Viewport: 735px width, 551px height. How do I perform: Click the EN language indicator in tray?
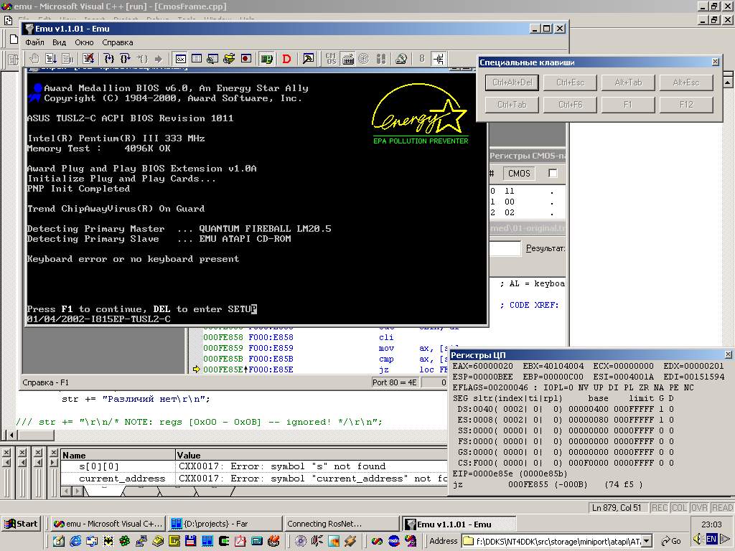[x=711, y=539]
